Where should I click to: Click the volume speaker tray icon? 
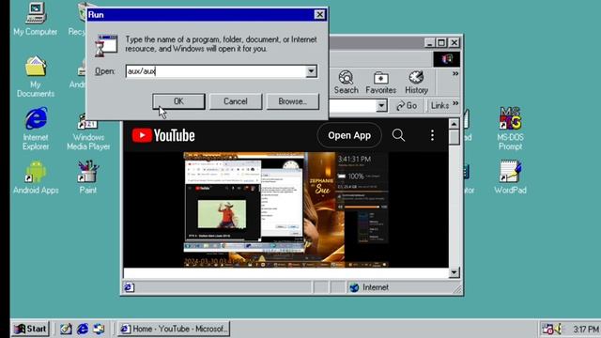click(558, 329)
